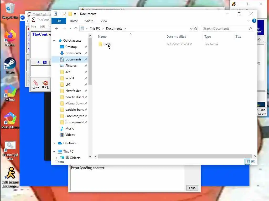Open the Recycle Bin desktop icon
The image size is (269, 201).
pos(10,11)
